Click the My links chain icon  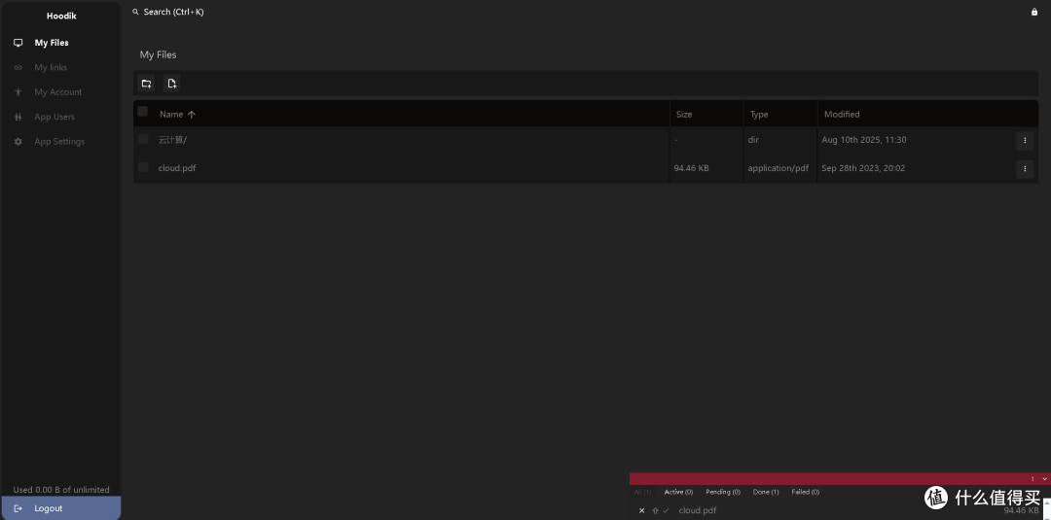tap(18, 68)
